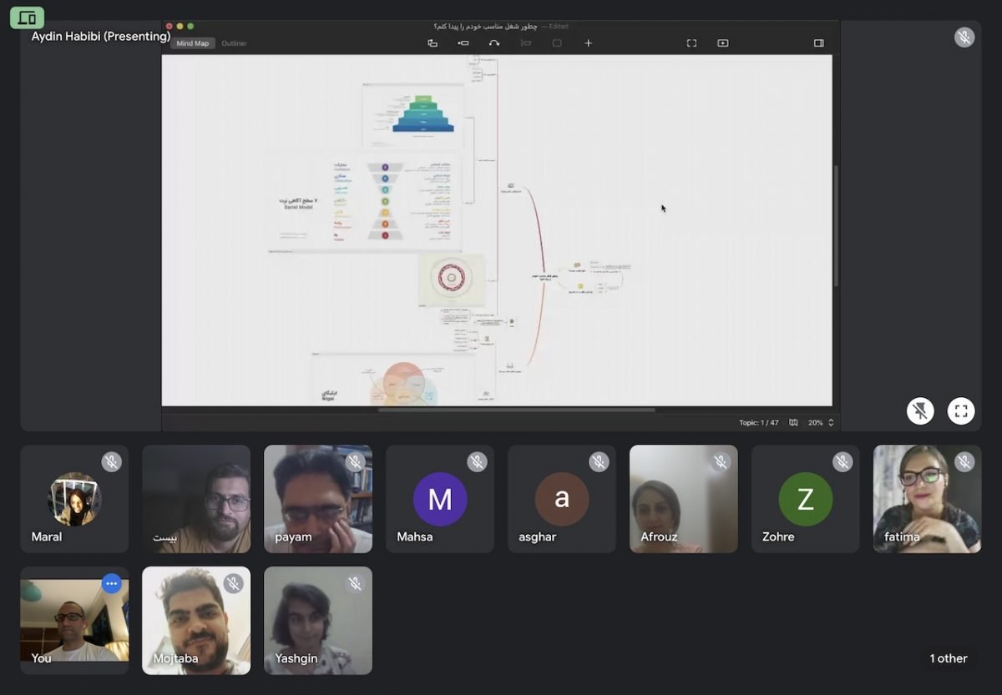
Task: Enter ZEN mode via the brackets icon
Action: 691,43
